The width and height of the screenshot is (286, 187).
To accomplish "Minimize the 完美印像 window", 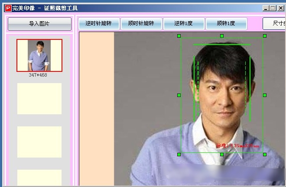I will [x=266, y=8].
